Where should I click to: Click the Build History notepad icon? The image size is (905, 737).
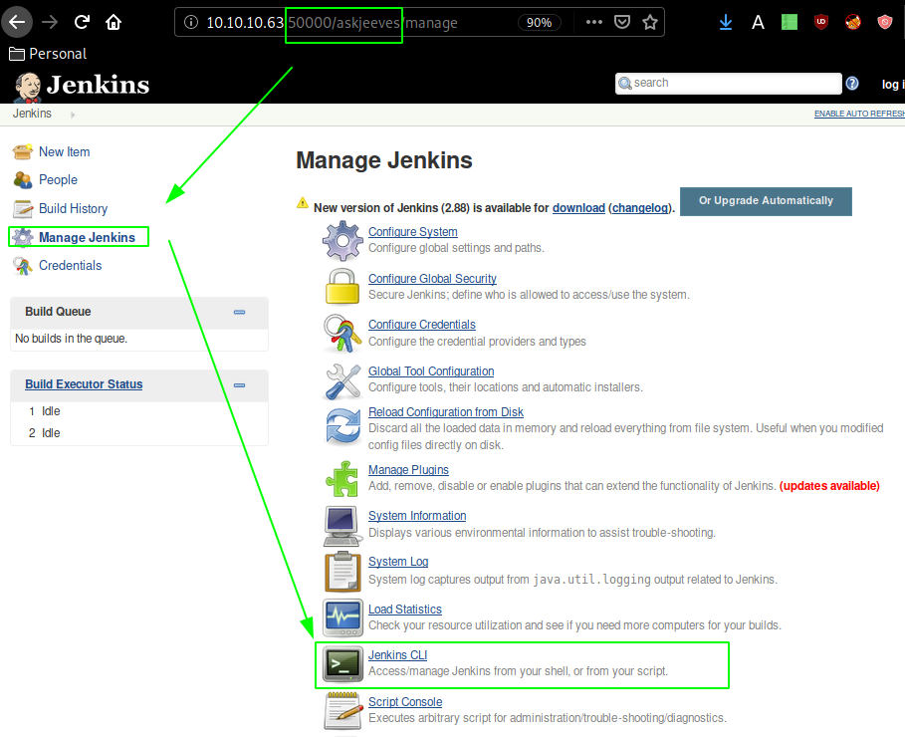[23, 208]
